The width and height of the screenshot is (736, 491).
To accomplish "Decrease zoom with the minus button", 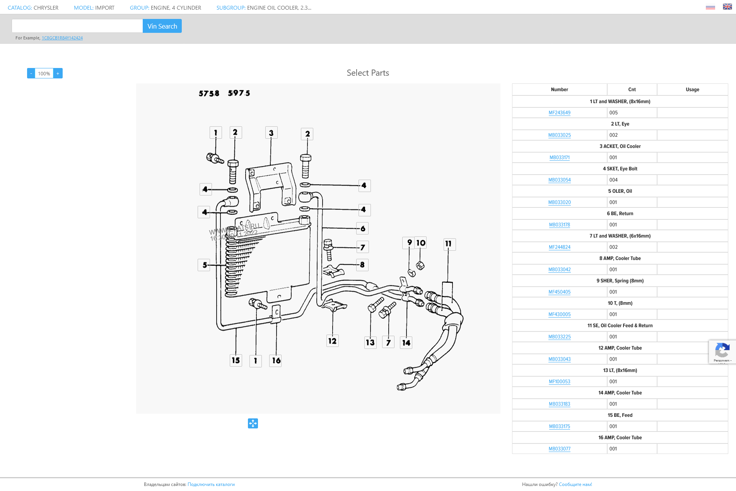I will point(31,73).
